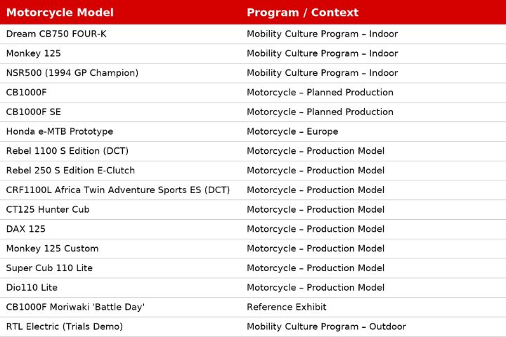Click Rebel 250 S Edition E-Clutch
The height and width of the screenshot is (337, 506).
(x=70, y=171)
